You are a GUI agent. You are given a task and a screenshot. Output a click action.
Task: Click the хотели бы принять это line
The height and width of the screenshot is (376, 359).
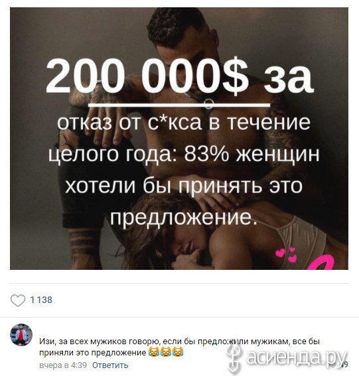pyautogui.click(x=184, y=186)
